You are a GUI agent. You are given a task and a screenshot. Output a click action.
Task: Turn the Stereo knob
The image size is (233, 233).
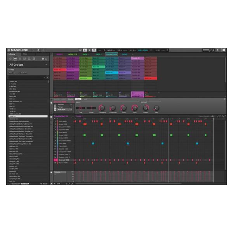pyautogui.click(x=146, y=108)
